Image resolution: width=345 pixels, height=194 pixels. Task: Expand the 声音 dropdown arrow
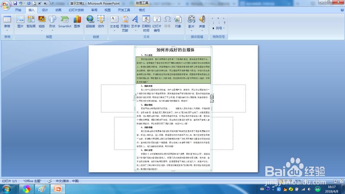point(202,31)
